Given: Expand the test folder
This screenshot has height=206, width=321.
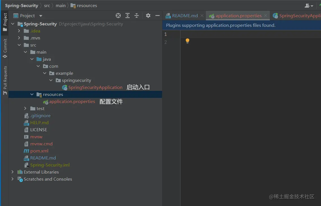Looking at the screenshot, I should point(25,109).
